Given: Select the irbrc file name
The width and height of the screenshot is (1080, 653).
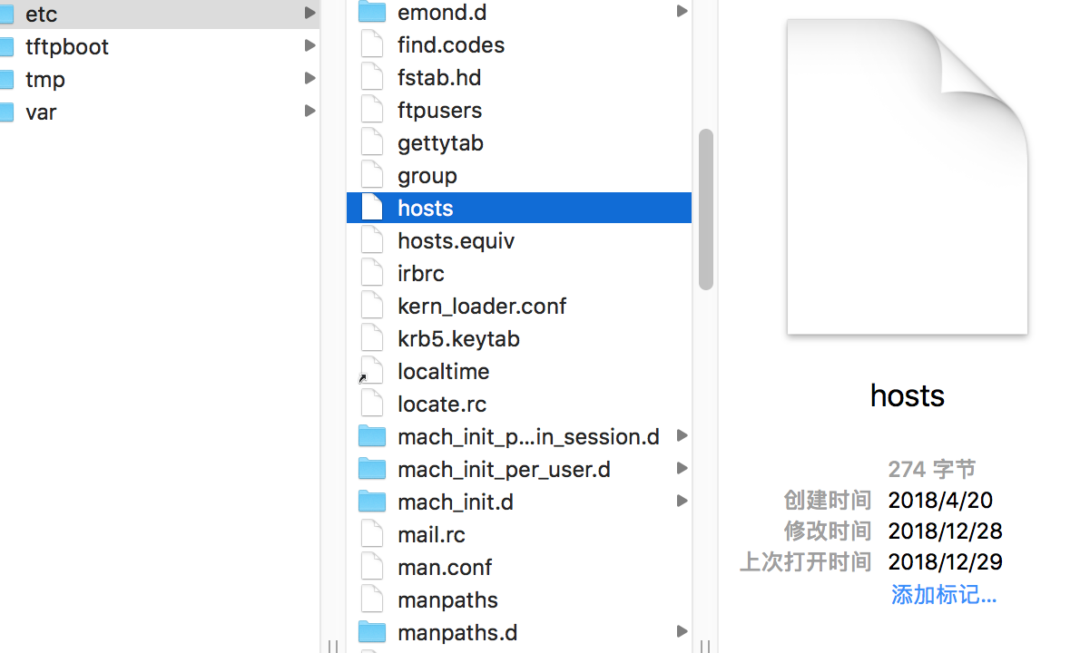Looking at the screenshot, I should point(421,273).
